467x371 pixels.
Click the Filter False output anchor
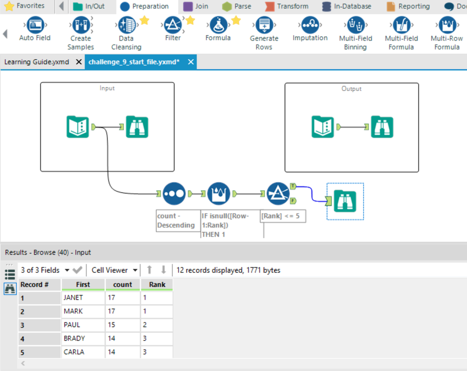pyautogui.click(x=293, y=201)
